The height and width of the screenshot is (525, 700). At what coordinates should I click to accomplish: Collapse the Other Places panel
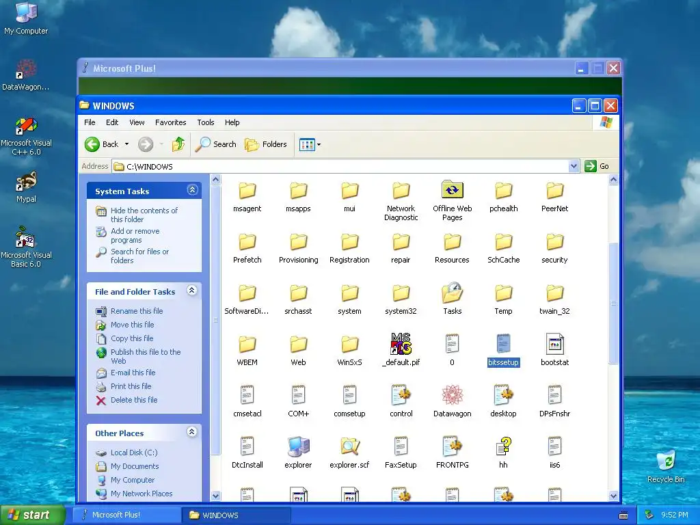point(192,432)
